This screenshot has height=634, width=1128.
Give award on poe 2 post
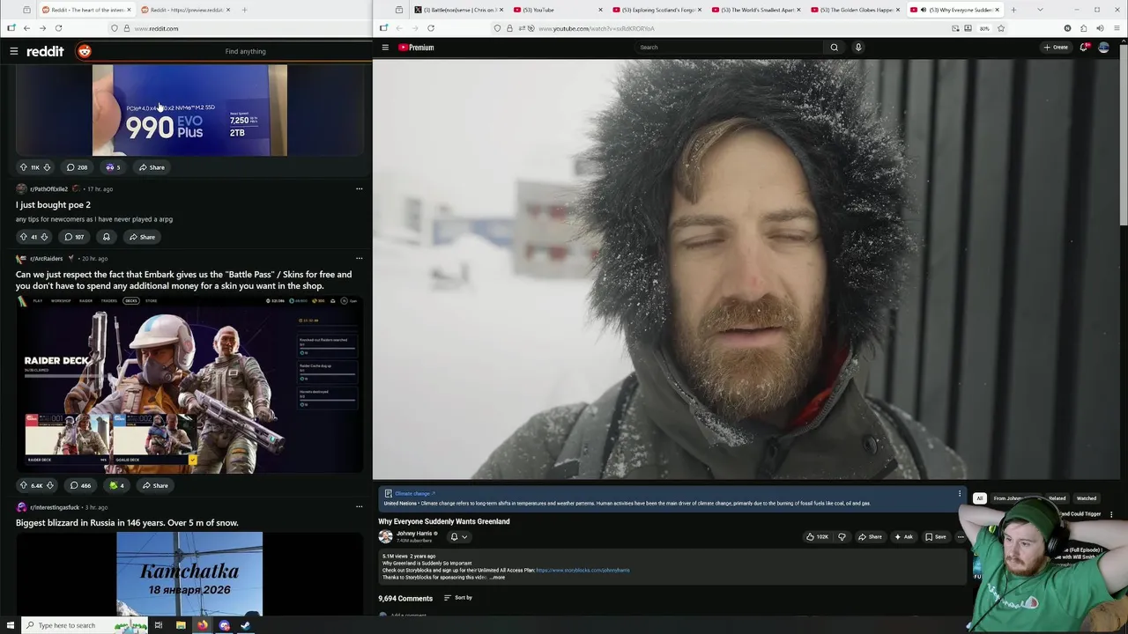[107, 237]
